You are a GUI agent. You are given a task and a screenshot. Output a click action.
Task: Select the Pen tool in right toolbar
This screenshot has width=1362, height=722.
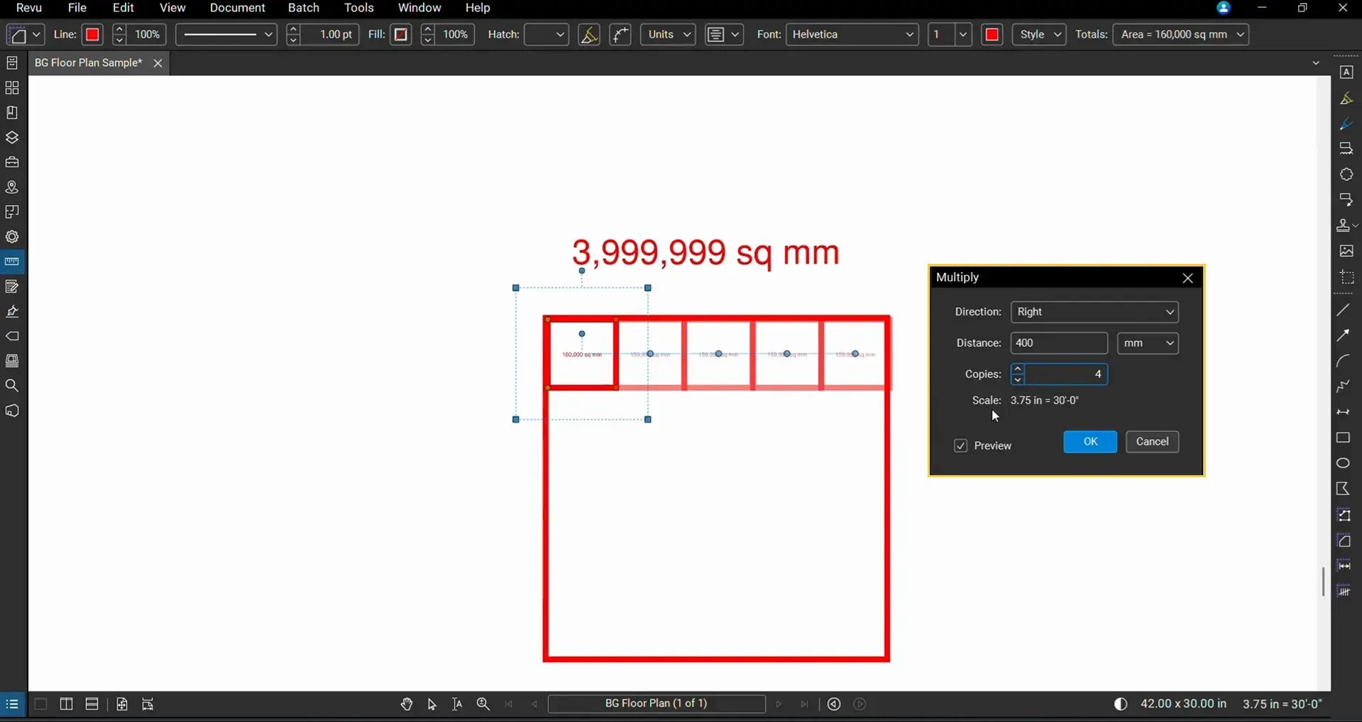[x=1346, y=123]
